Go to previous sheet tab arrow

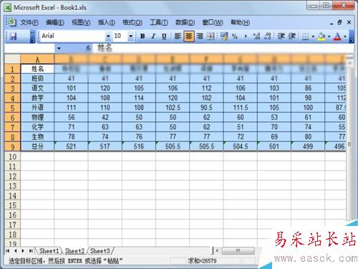tap(15, 251)
